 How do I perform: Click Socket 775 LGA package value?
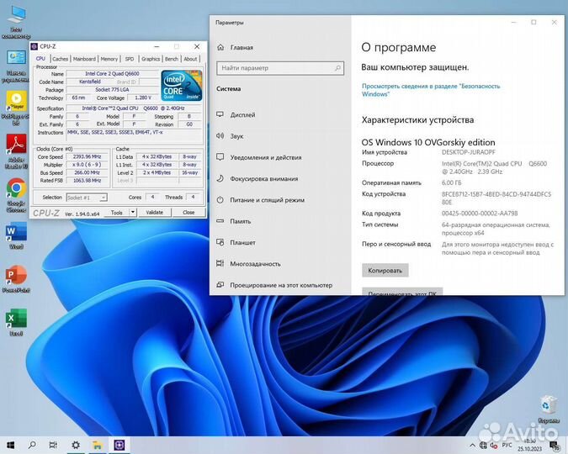point(112,90)
